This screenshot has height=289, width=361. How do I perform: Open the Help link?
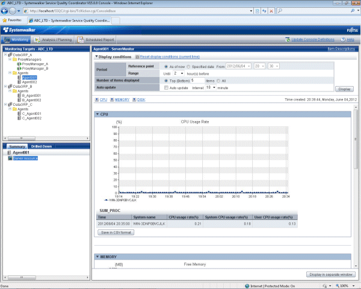(x=350, y=39)
